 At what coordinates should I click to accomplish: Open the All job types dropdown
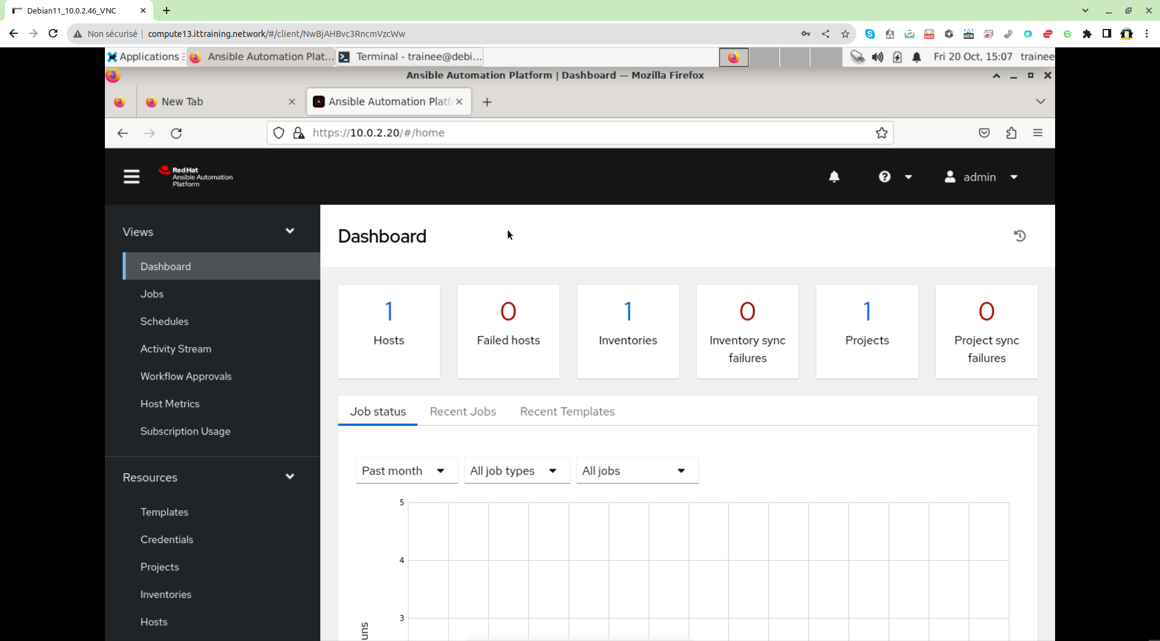point(517,471)
